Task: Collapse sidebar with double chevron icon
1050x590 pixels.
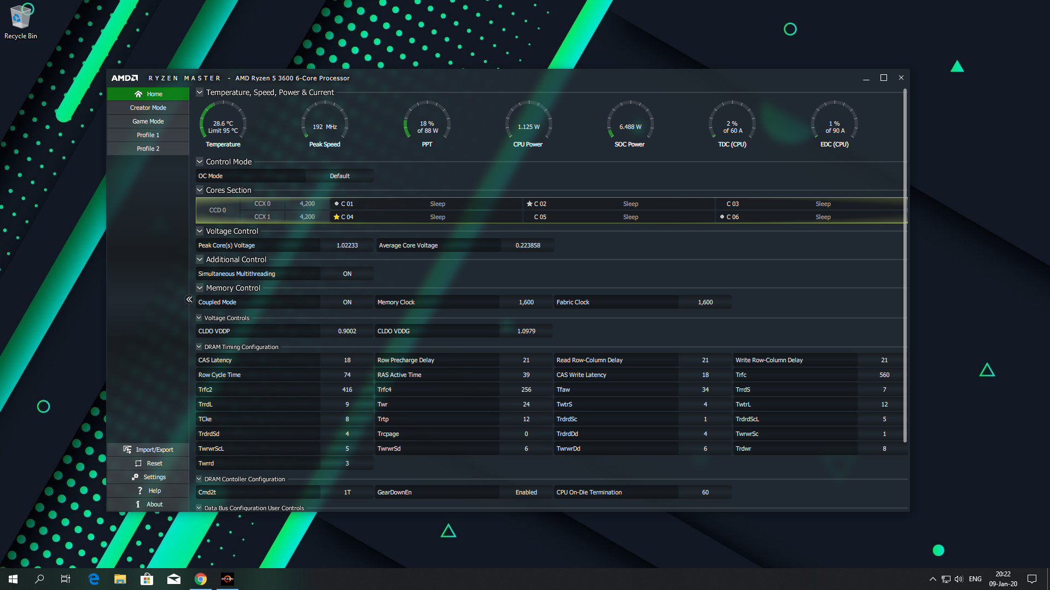Action: coord(189,299)
